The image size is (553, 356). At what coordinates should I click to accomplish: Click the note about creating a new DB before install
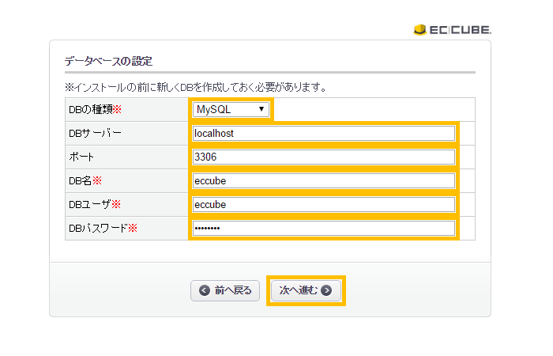tap(196, 87)
